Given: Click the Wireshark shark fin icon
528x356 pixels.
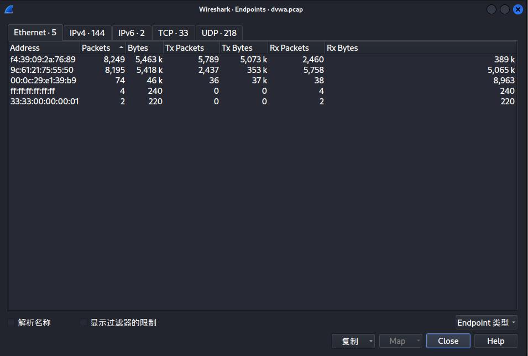Looking at the screenshot, I should [9, 9].
